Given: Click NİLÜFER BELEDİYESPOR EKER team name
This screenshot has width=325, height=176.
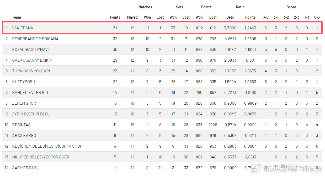Looking at the screenshot, I should click(x=41, y=157).
